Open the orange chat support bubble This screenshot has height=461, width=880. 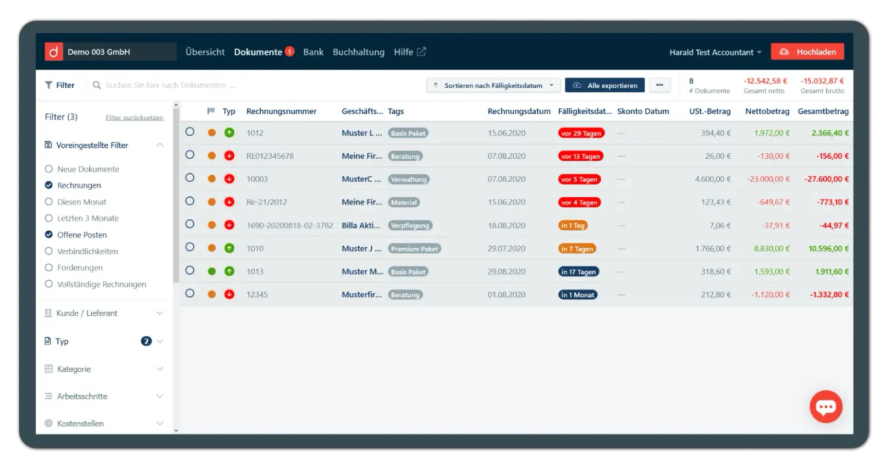(x=825, y=407)
